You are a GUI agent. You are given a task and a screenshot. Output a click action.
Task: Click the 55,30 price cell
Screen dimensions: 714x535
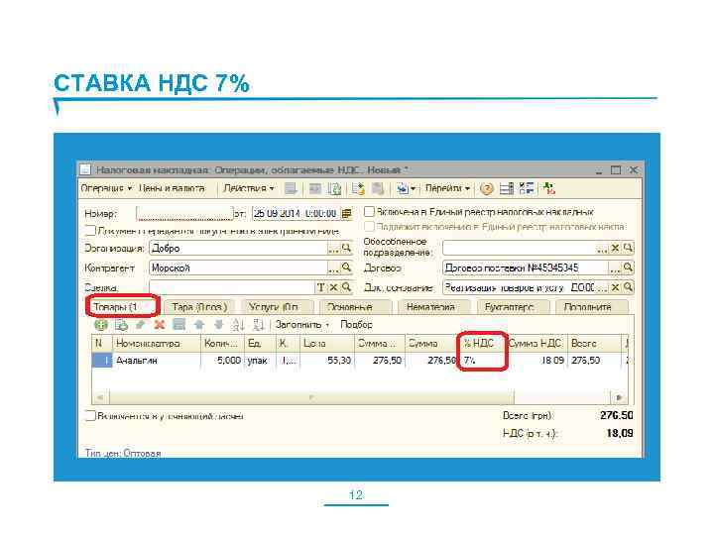(326, 361)
